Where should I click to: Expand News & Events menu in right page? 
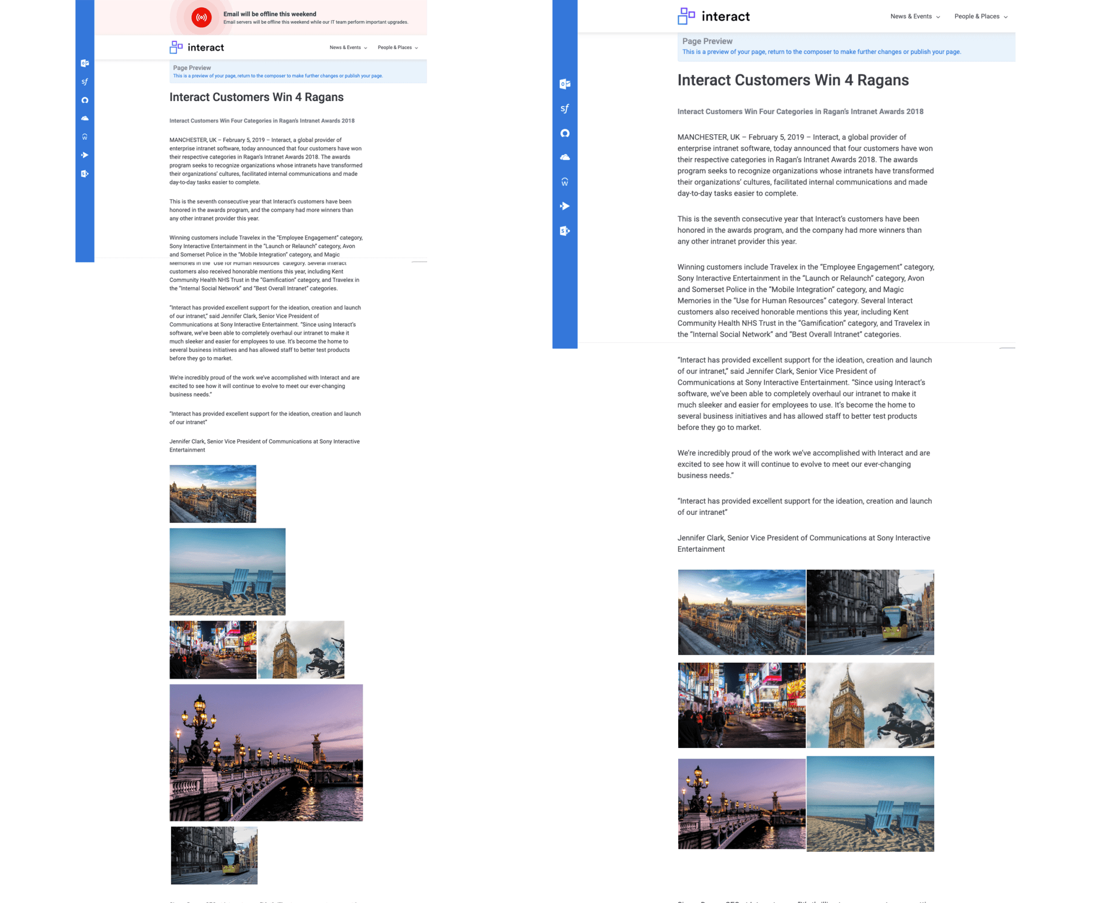[x=915, y=16]
